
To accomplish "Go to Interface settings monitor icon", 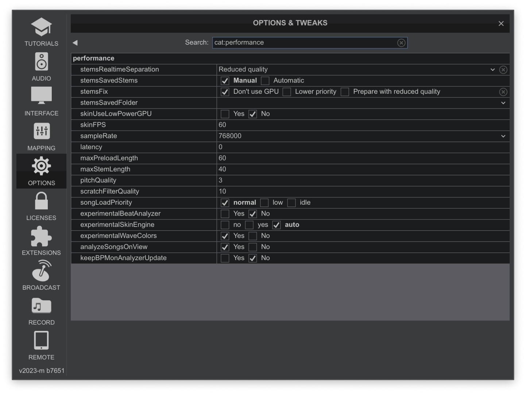I will (41, 96).
